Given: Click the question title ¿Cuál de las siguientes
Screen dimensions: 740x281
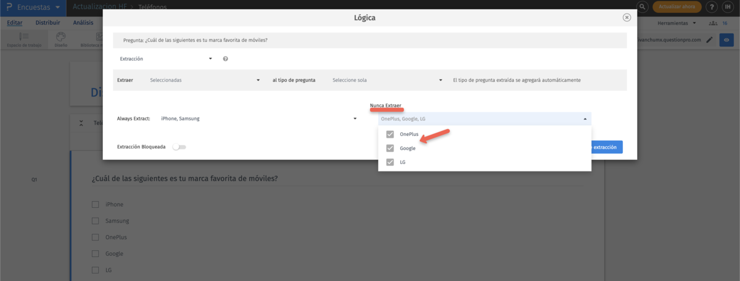Looking at the screenshot, I should pyautogui.click(x=184, y=178).
